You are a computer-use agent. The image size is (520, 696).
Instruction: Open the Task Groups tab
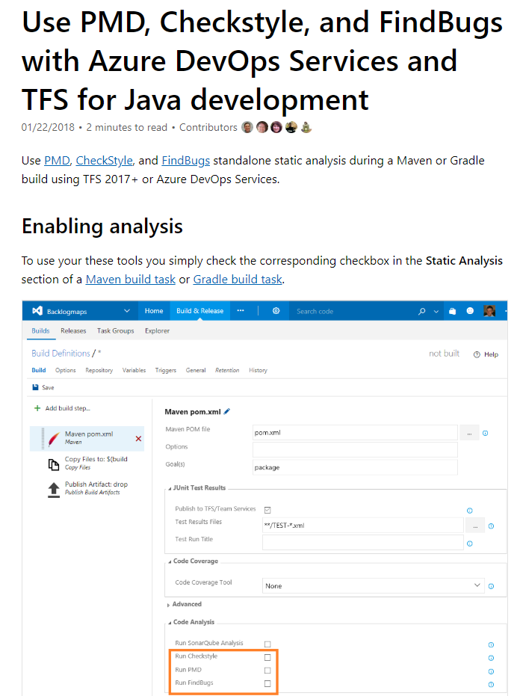tap(115, 330)
